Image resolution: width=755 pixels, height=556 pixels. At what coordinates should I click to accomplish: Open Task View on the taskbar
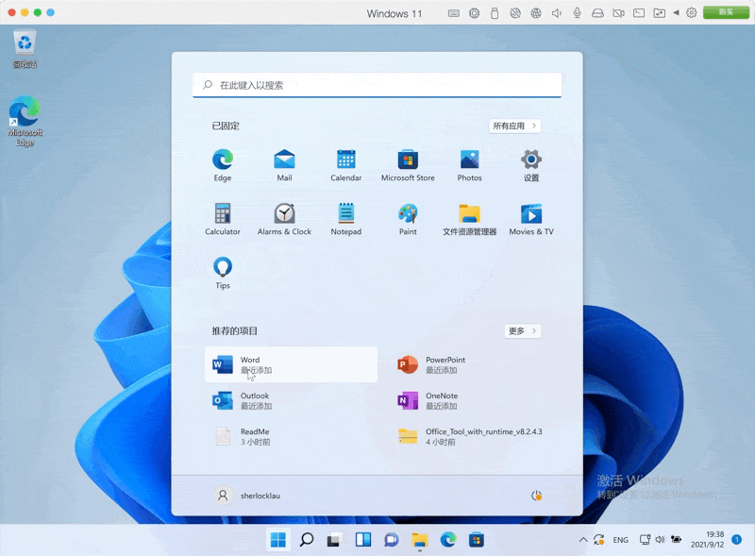click(334, 540)
